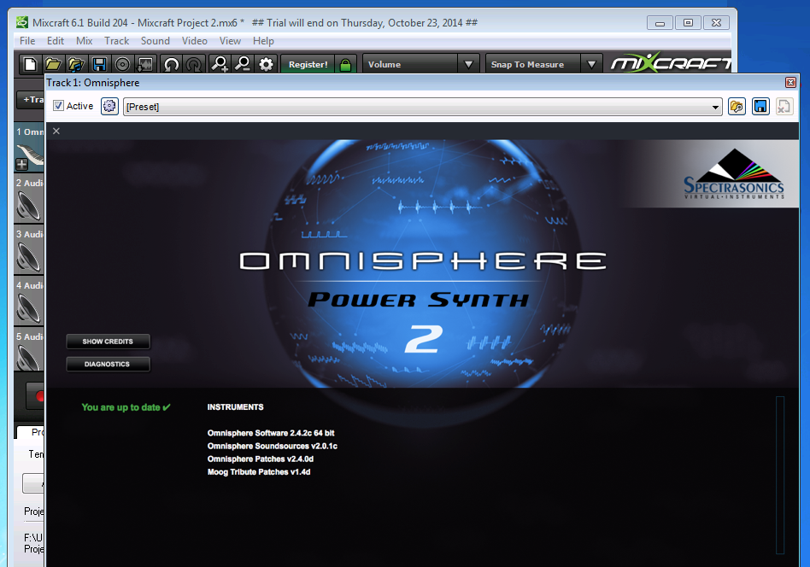Expand the [Preset] dropdown
The height and width of the screenshot is (567, 810).
[x=715, y=107]
